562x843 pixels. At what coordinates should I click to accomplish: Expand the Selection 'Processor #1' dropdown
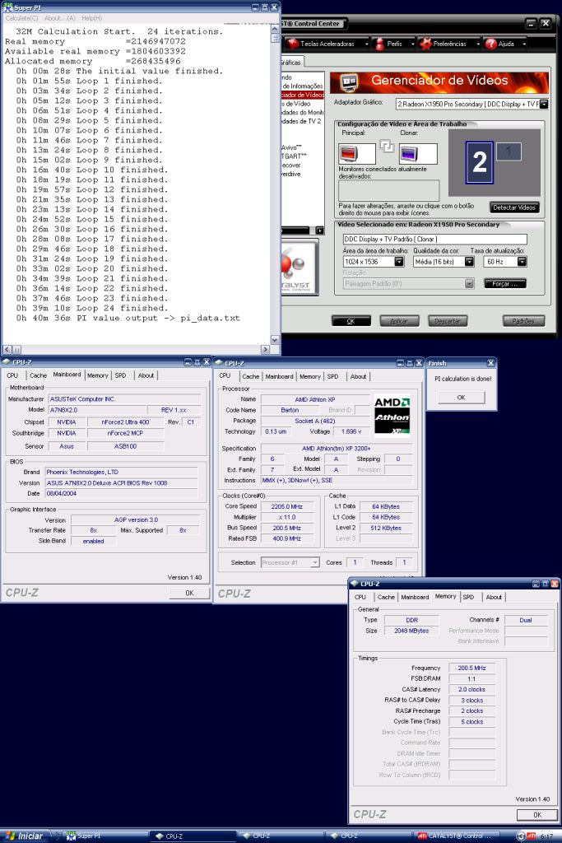click(x=314, y=562)
